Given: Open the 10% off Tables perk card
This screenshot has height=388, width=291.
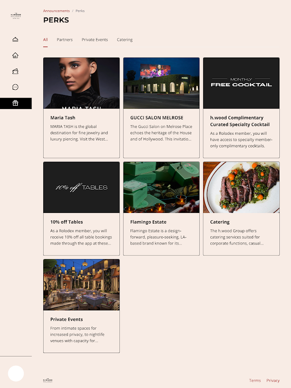Looking at the screenshot, I should pos(81,209).
